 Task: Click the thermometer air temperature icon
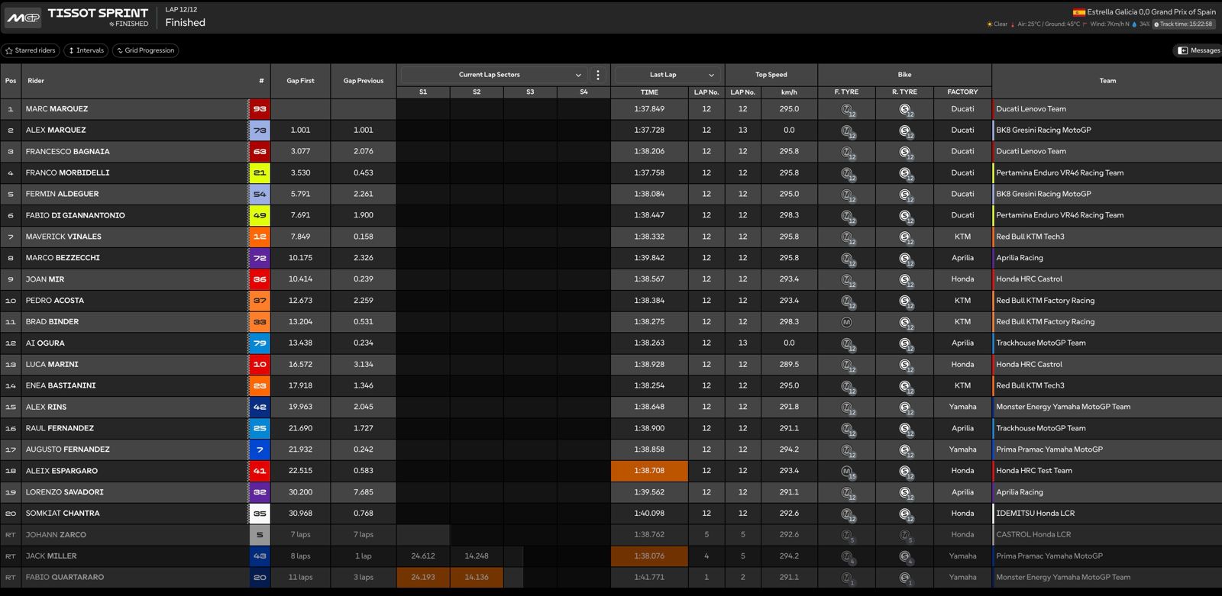[x=1013, y=24]
